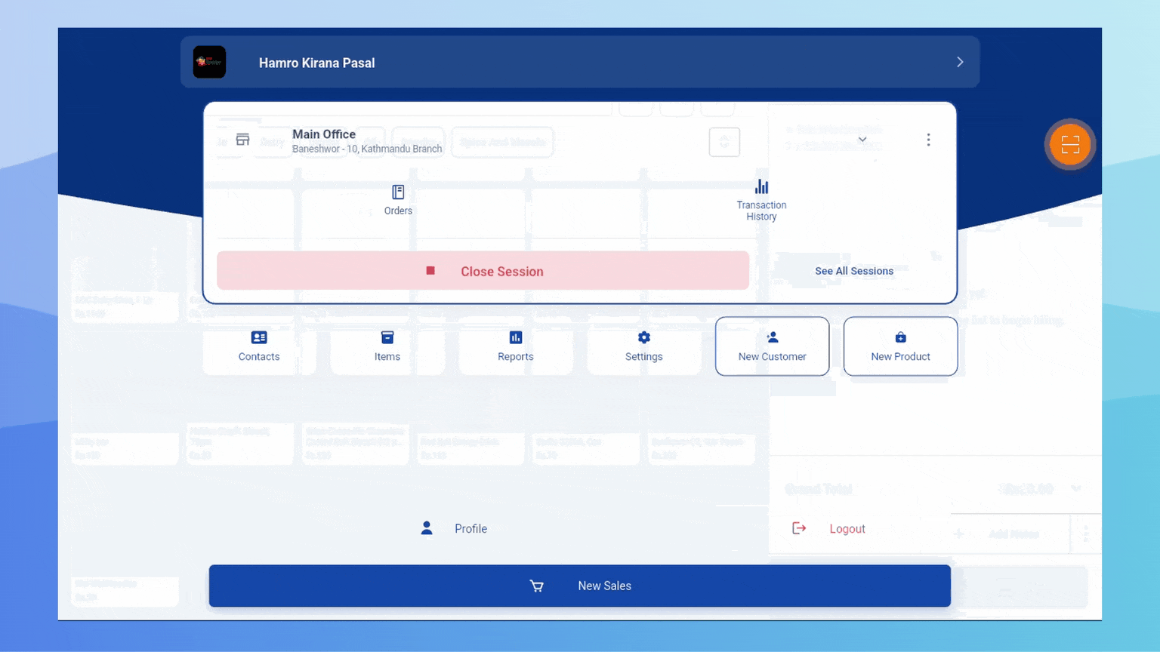The width and height of the screenshot is (1160, 652).
Task: Open Reports
Action: pyautogui.click(x=516, y=346)
